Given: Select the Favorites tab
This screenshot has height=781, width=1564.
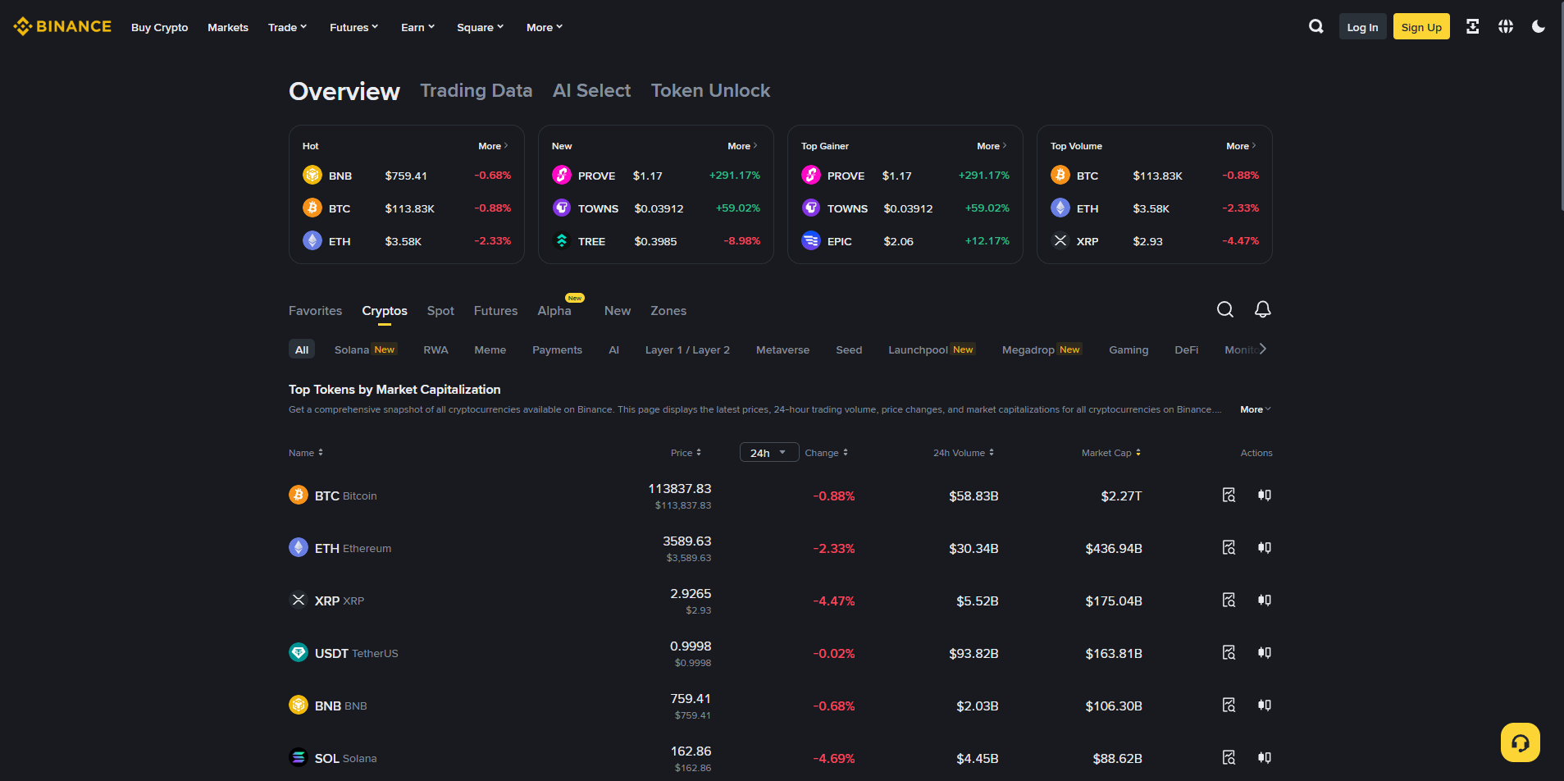Looking at the screenshot, I should click(x=315, y=311).
